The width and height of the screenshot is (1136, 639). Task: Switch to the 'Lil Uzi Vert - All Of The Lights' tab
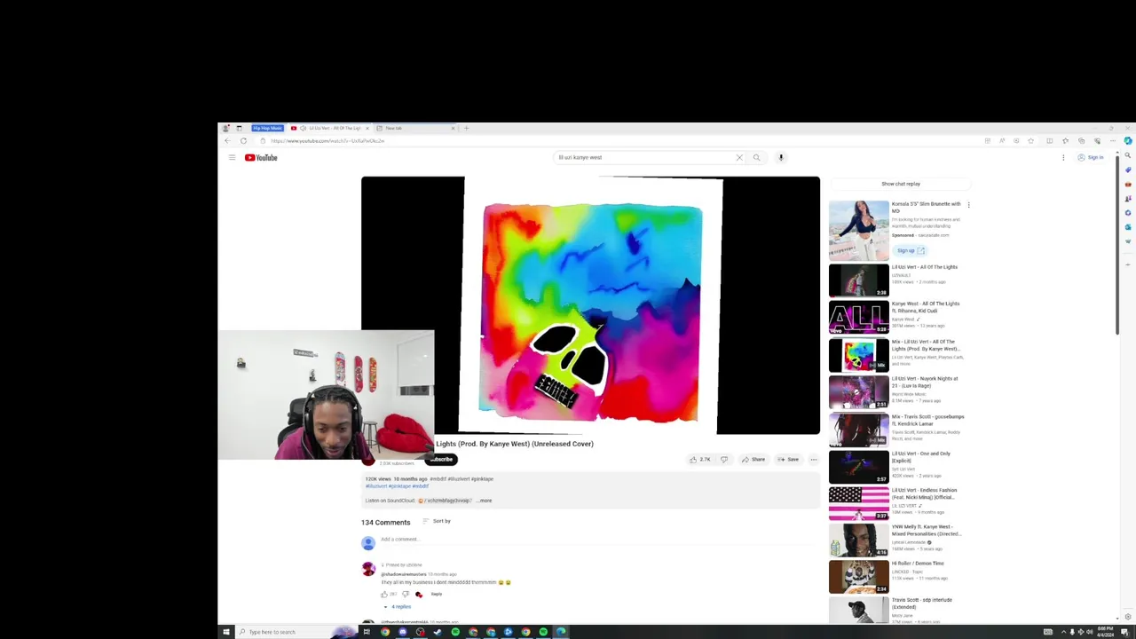click(328, 128)
